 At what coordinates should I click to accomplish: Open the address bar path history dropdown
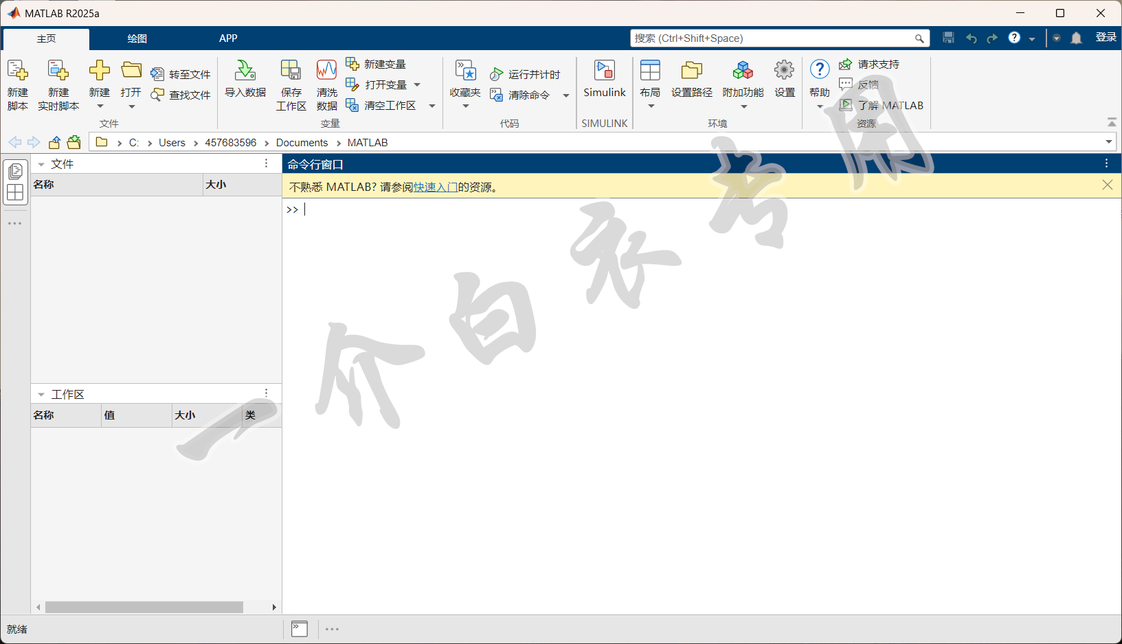1108,142
